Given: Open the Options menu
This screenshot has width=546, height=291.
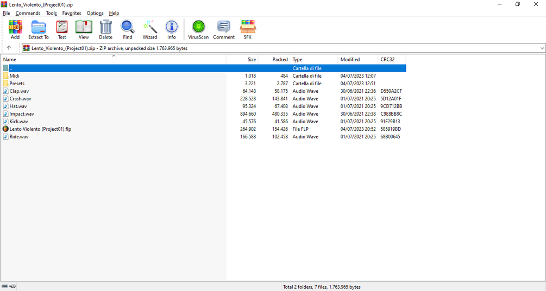Looking at the screenshot, I should pos(95,13).
